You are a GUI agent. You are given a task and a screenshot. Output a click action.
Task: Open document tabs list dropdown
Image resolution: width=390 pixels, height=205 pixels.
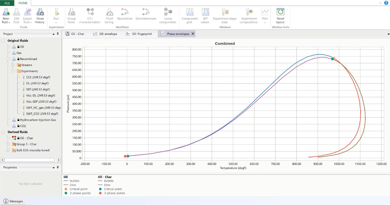pos(388,34)
